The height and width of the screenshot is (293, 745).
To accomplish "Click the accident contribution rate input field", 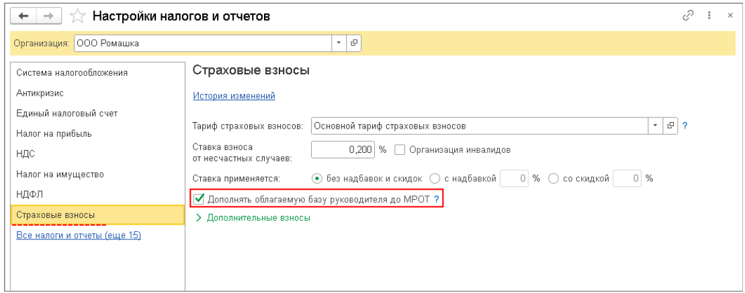I will point(342,150).
